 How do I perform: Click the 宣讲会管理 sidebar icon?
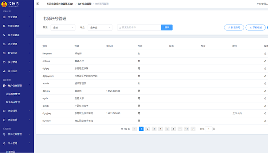click(x=4, y=35)
